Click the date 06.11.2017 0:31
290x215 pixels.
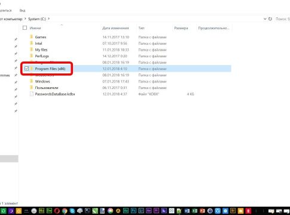115,88
